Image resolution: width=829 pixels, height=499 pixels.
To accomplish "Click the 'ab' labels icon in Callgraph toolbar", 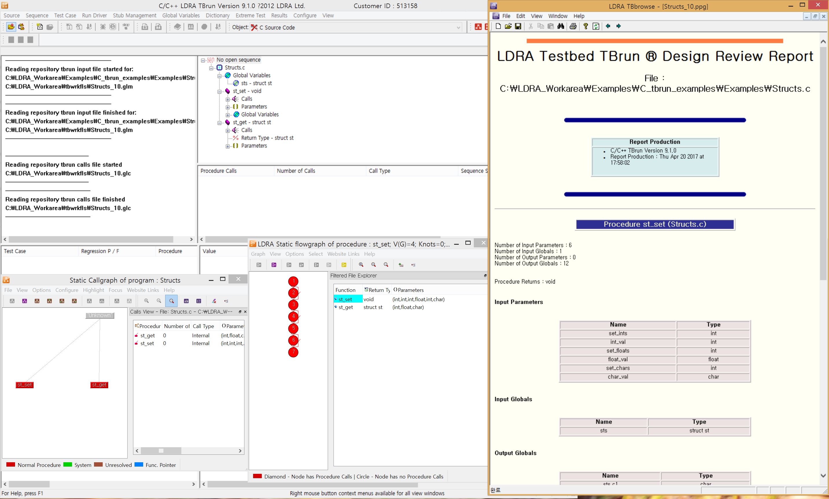I will 186,301.
